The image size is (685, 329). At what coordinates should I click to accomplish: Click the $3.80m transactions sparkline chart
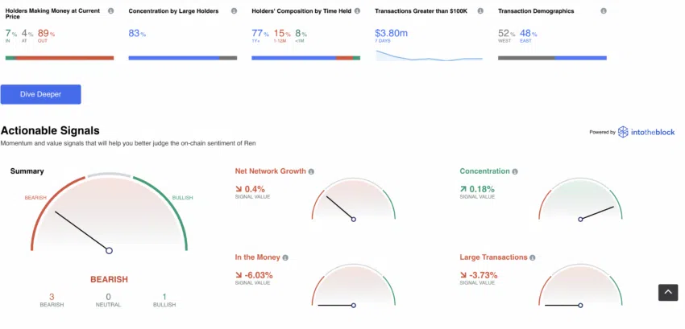(x=429, y=56)
